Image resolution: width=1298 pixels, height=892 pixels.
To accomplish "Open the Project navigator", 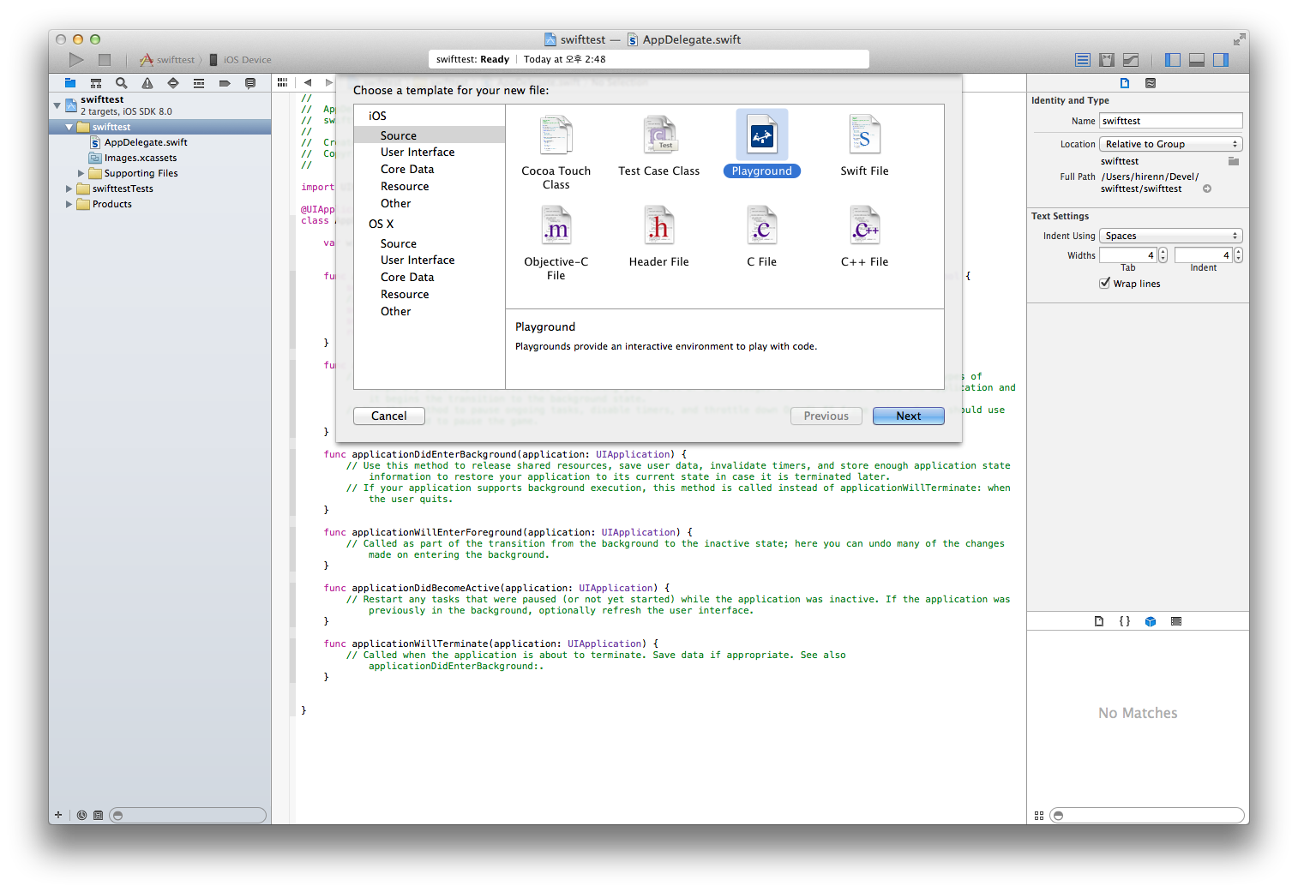I will pyautogui.click(x=70, y=83).
